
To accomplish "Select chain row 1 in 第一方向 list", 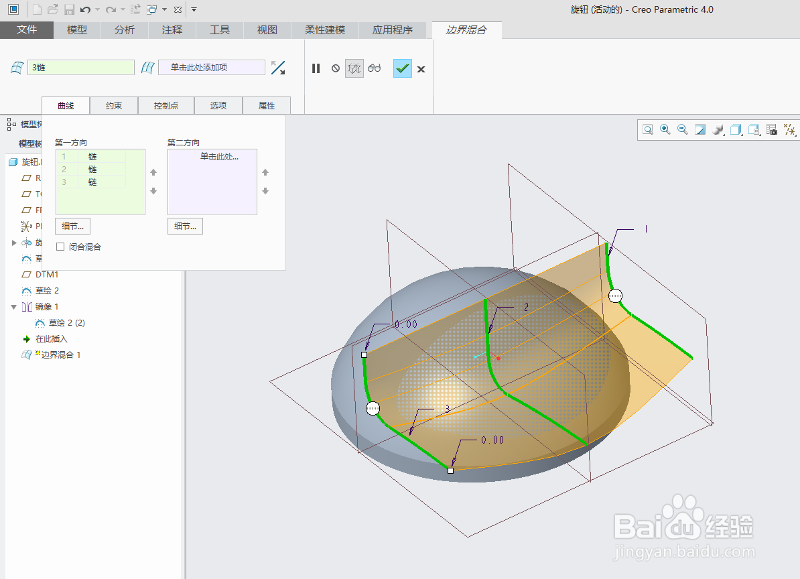I will [91, 157].
